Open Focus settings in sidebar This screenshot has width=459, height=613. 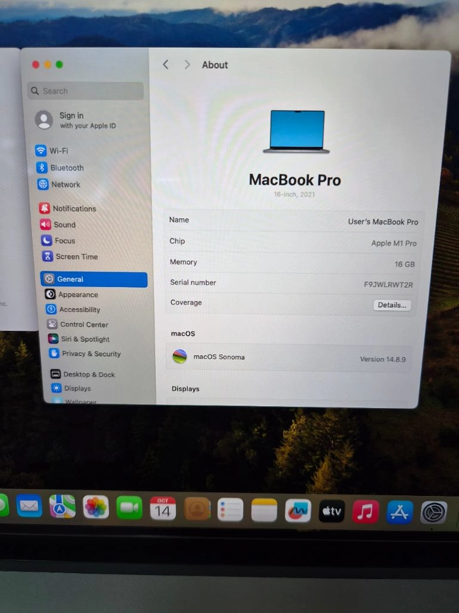tap(59, 240)
